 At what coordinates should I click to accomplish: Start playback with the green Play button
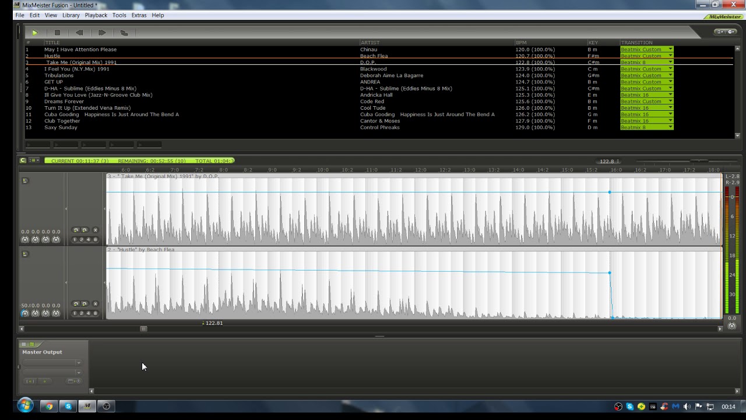coord(34,33)
